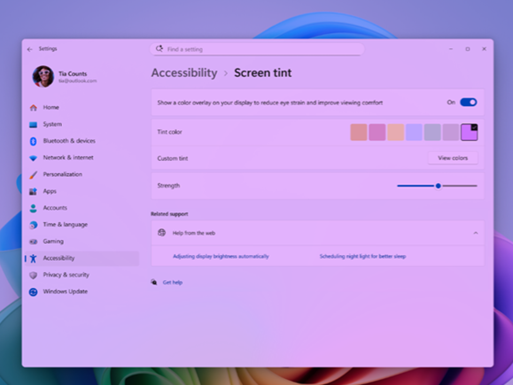Click the Accounts person icon

tap(33, 208)
